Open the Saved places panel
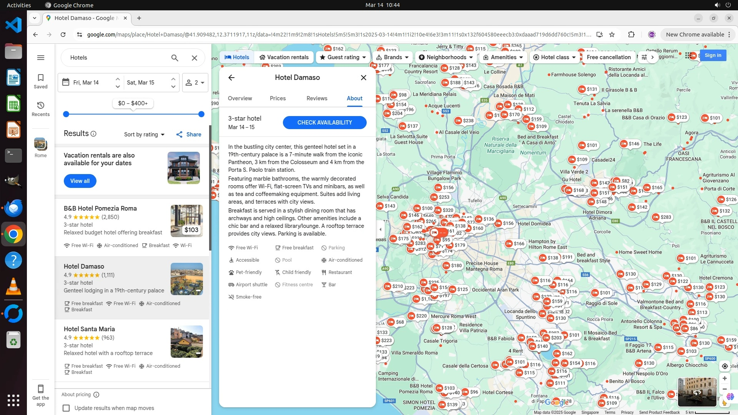Image resolution: width=738 pixels, height=415 pixels. coord(41,81)
